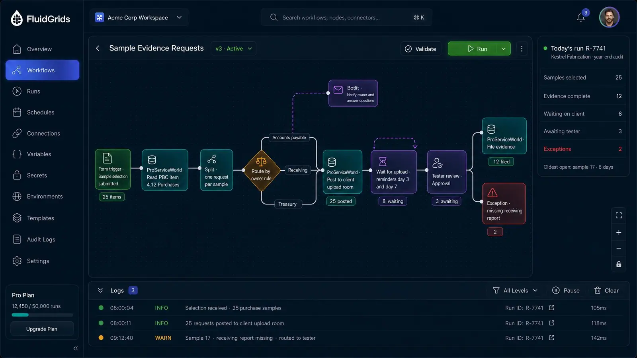Select the ProServiceWorld Read PBC item node

click(165, 170)
